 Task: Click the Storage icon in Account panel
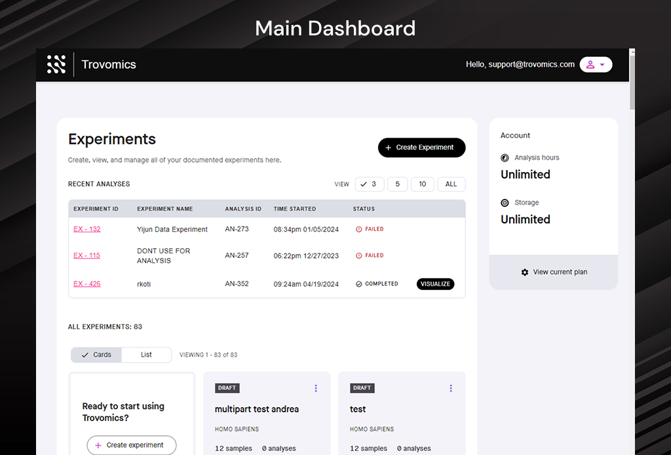pyautogui.click(x=504, y=202)
